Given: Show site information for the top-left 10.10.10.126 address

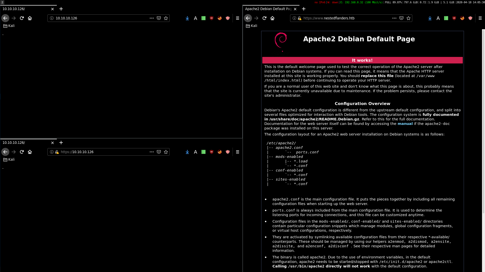Looking at the screenshot, I should tap(52, 18).
